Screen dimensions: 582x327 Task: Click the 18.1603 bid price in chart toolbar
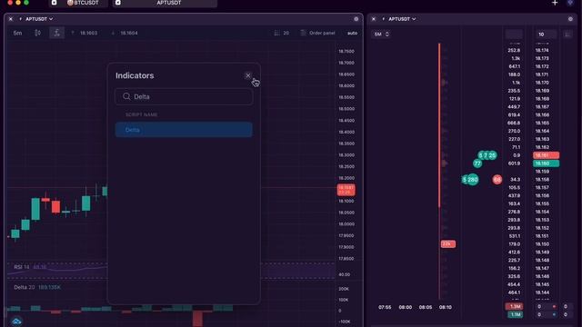tap(89, 33)
